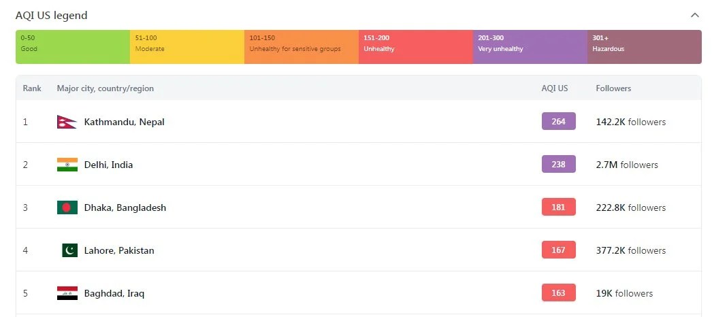Click the 264 AQI badge for Kathmandu
The width and height of the screenshot is (712, 317).
click(559, 122)
